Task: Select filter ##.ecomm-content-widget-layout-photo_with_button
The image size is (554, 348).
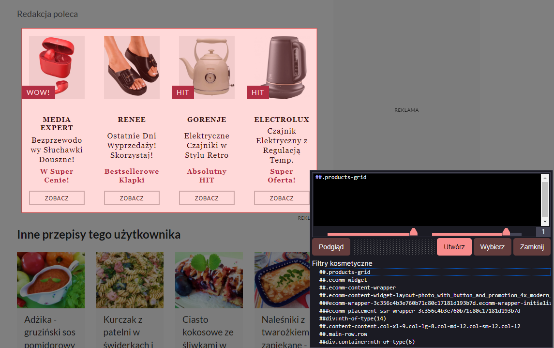Action: 434,295
